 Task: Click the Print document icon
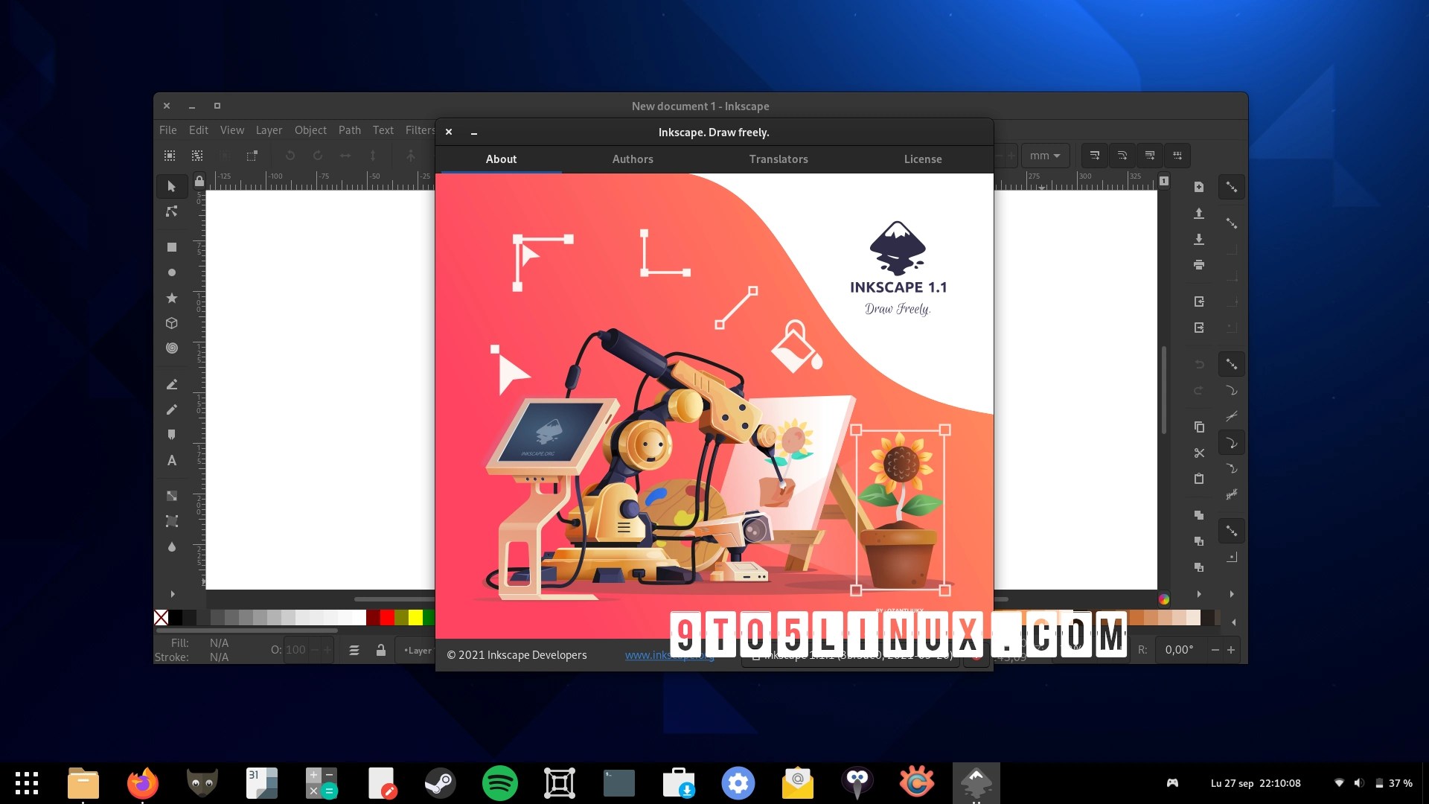coord(1198,264)
